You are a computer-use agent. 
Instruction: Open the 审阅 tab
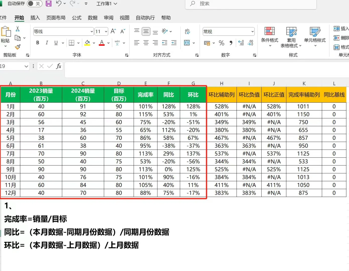(x=109, y=18)
